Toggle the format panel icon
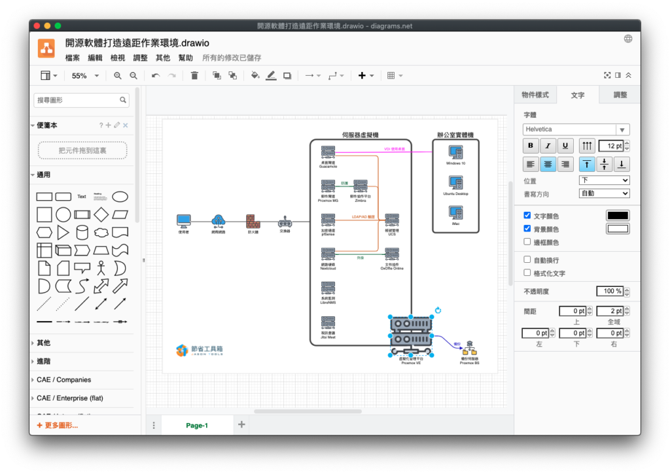The image size is (670, 474). [618, 75]
